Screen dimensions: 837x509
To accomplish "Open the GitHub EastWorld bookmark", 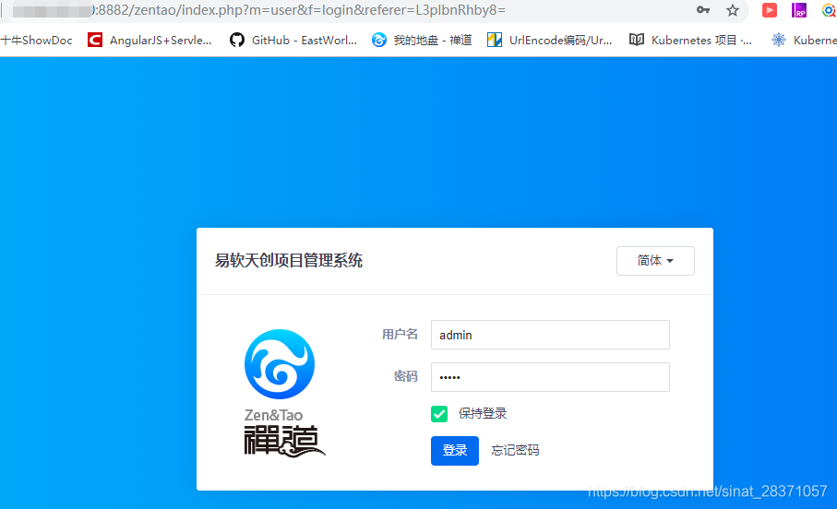I will tap(293, 40).
